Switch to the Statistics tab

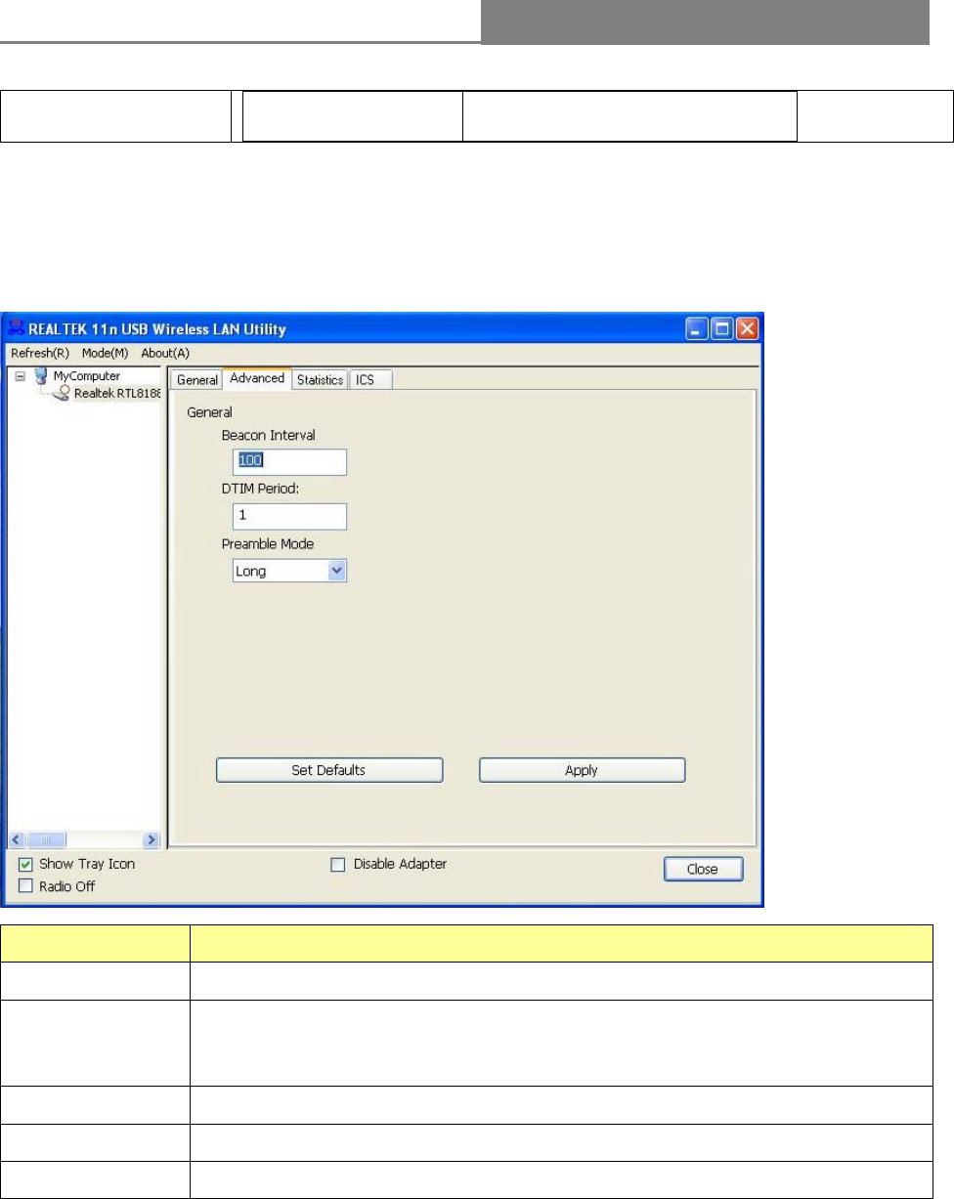tap(320, 380)
